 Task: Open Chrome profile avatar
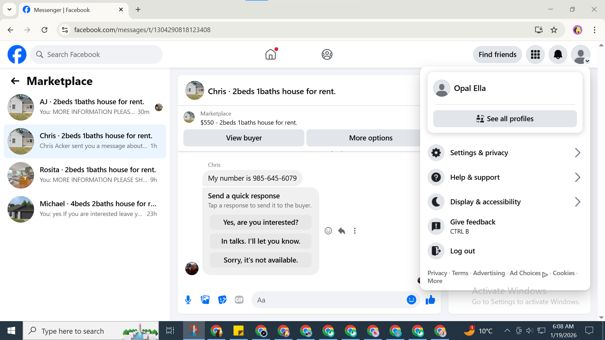[578, 30]
